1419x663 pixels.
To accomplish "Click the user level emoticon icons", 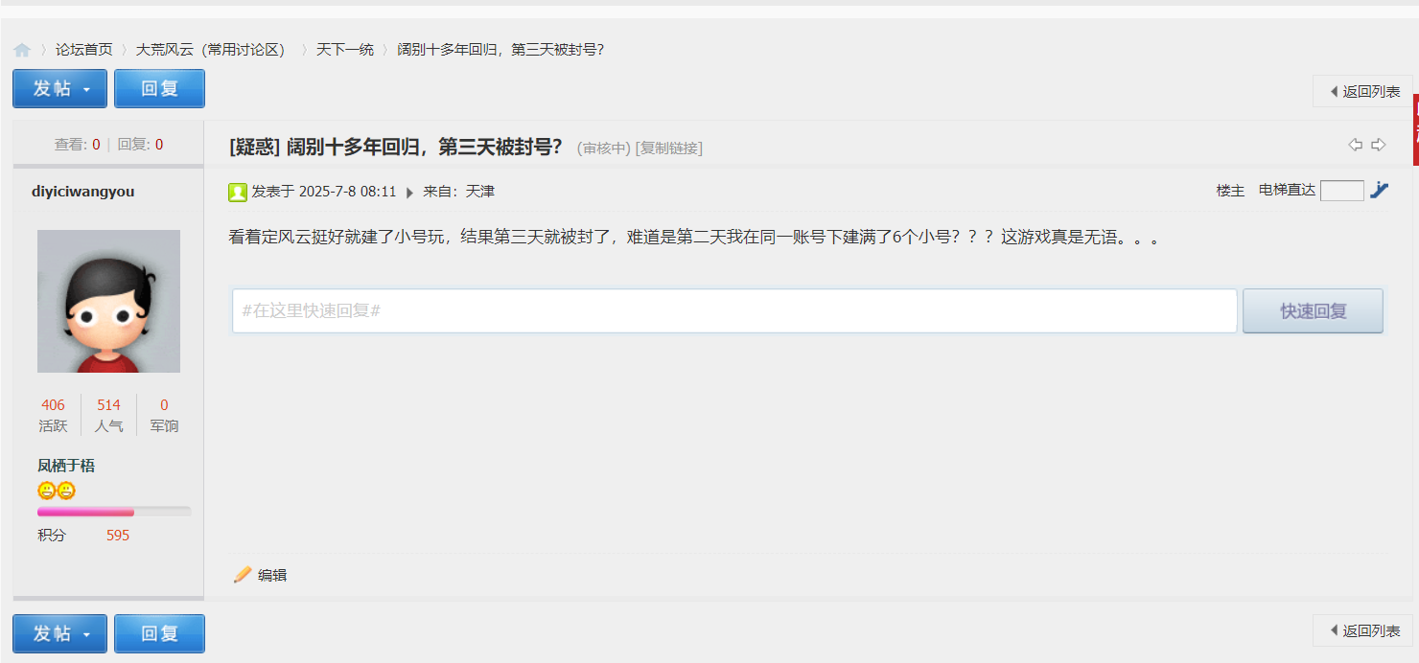I will (x=57, y=491).
